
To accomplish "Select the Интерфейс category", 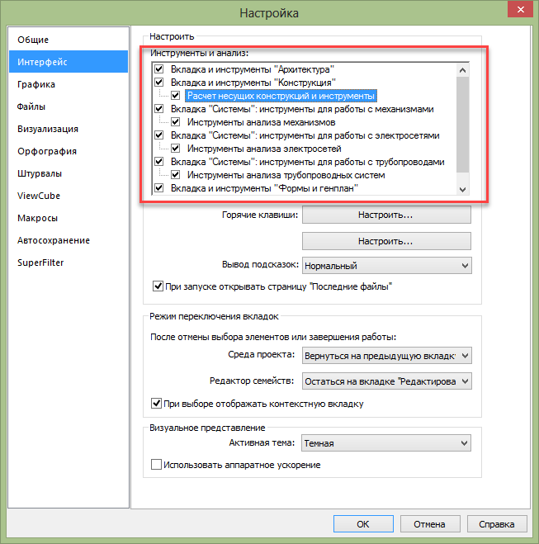I will click(69, 62).
